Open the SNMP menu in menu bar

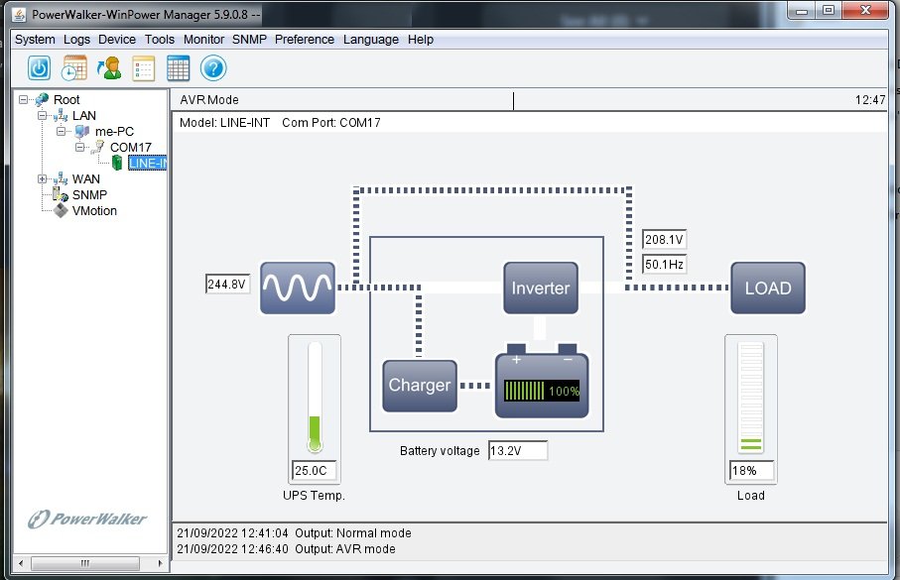point(250,40)
